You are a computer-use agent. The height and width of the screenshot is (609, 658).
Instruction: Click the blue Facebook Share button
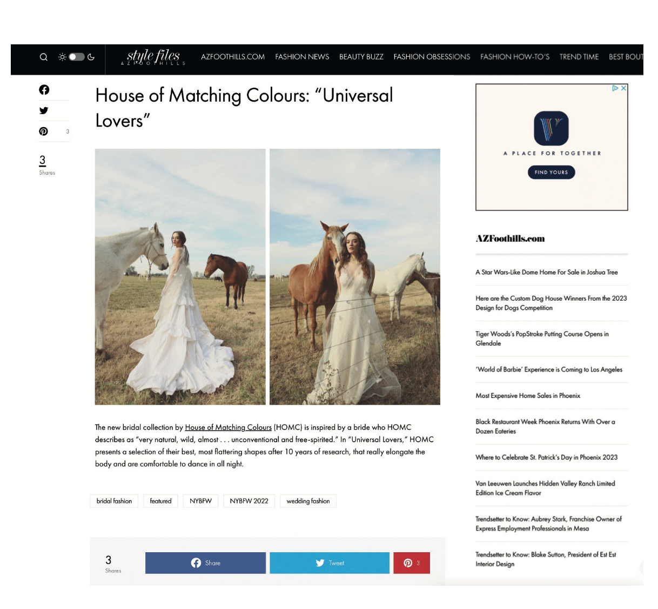(205, 563)
